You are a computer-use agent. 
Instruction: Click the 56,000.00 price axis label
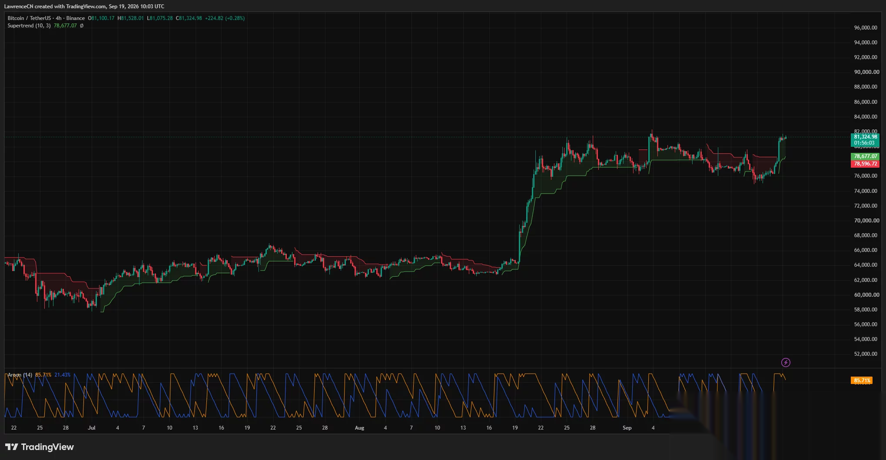click(x=866, y=324)
